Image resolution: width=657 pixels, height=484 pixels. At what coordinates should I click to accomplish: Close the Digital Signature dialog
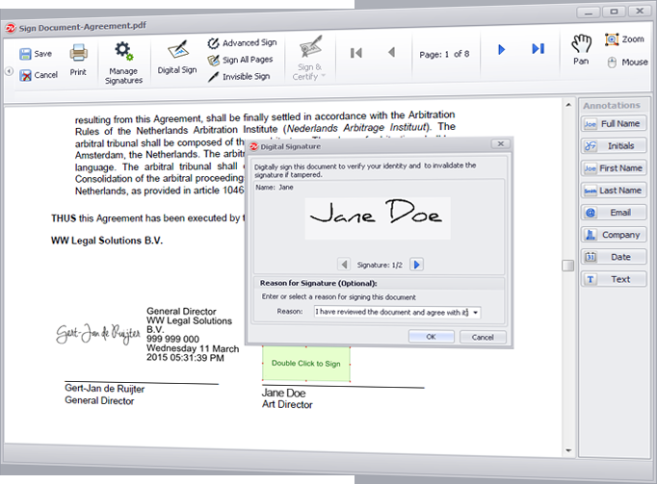click(x=501, y=144)
